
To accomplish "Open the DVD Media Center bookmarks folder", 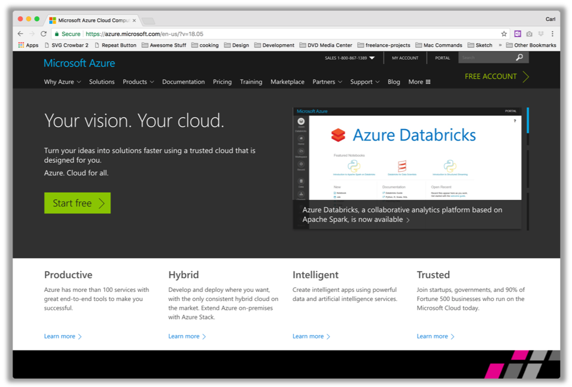I will 325,45.
